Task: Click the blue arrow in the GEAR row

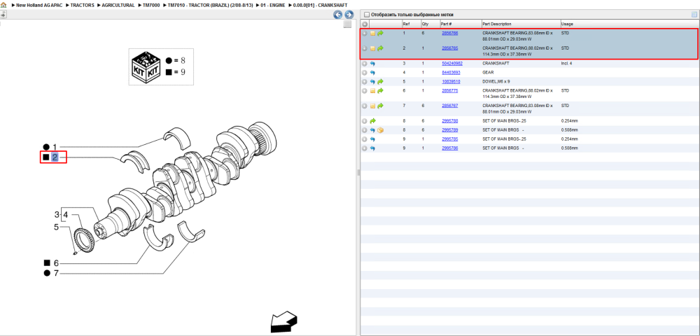Action: [372, 72]
